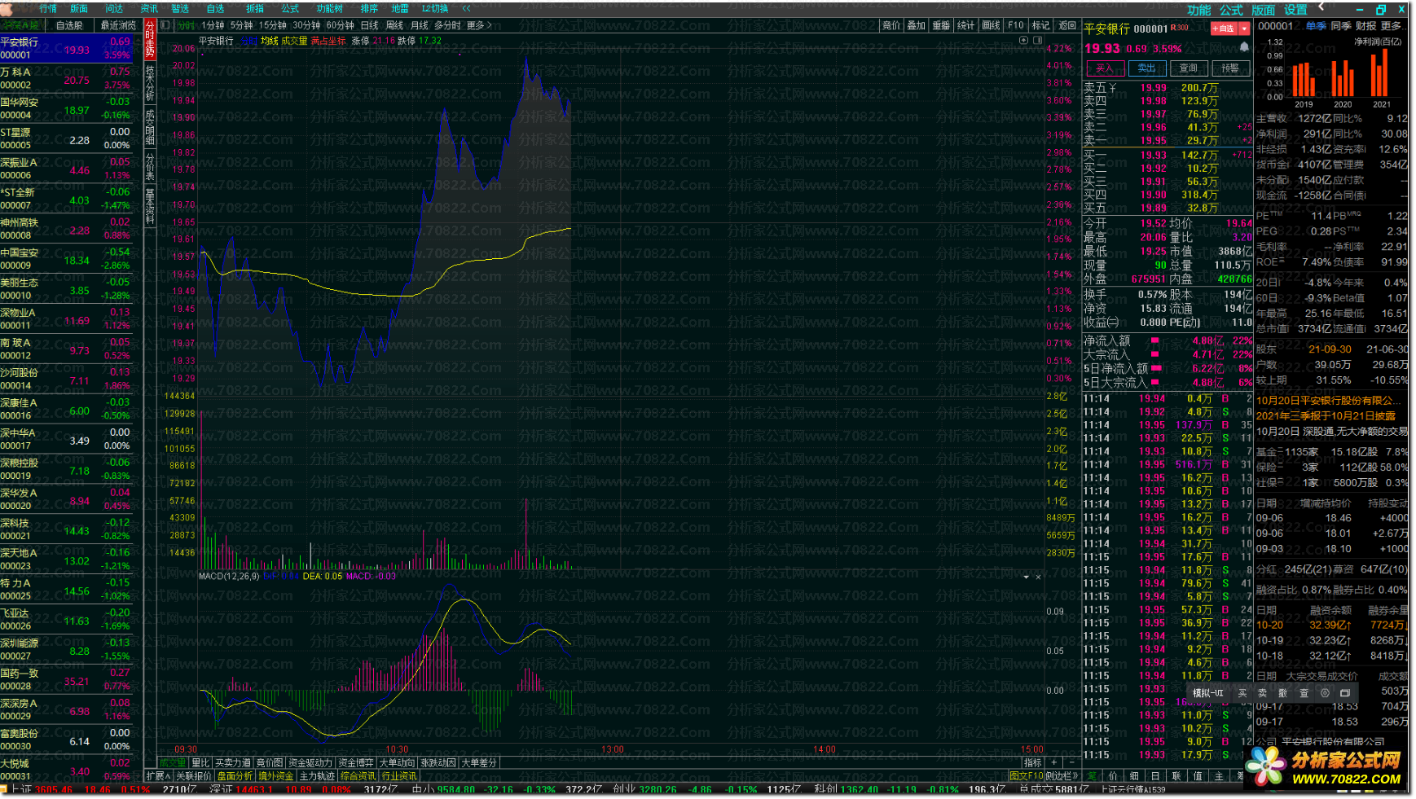The width and height of the screenshot is (1416, 799).
Task: Open the 技术分析 vertical sidebar tab
Action: 150,83
